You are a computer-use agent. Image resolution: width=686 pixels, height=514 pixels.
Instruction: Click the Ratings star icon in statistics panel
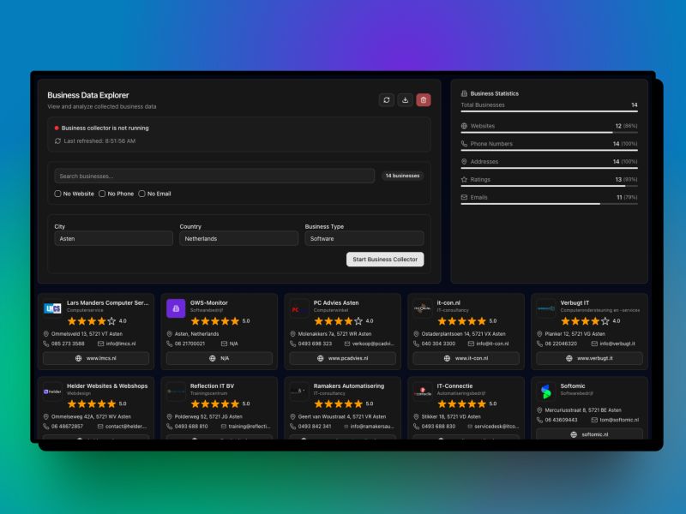click(x=463, y=179)
